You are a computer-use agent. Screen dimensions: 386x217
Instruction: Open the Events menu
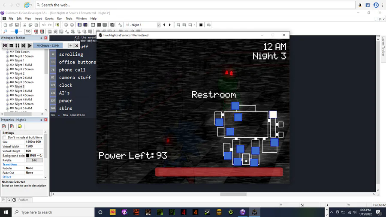pos(49,18)
